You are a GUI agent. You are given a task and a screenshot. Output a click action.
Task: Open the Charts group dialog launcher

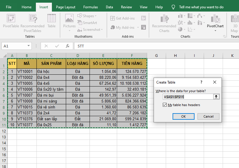pyautogui.click(x=224, y=36)
